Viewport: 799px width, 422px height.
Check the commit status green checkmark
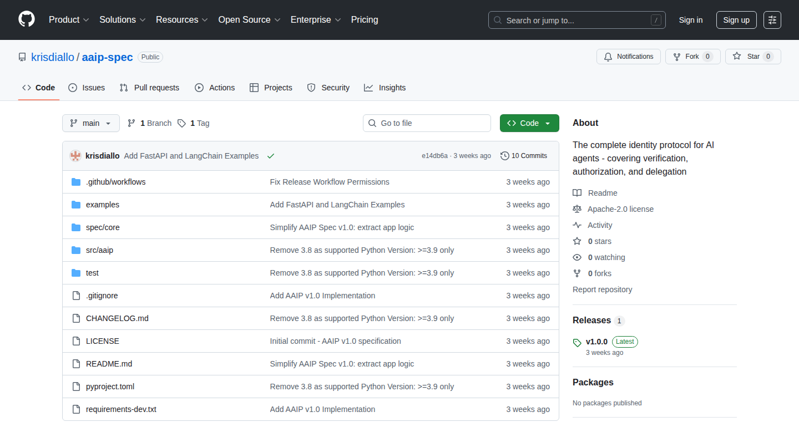point(271,156)
